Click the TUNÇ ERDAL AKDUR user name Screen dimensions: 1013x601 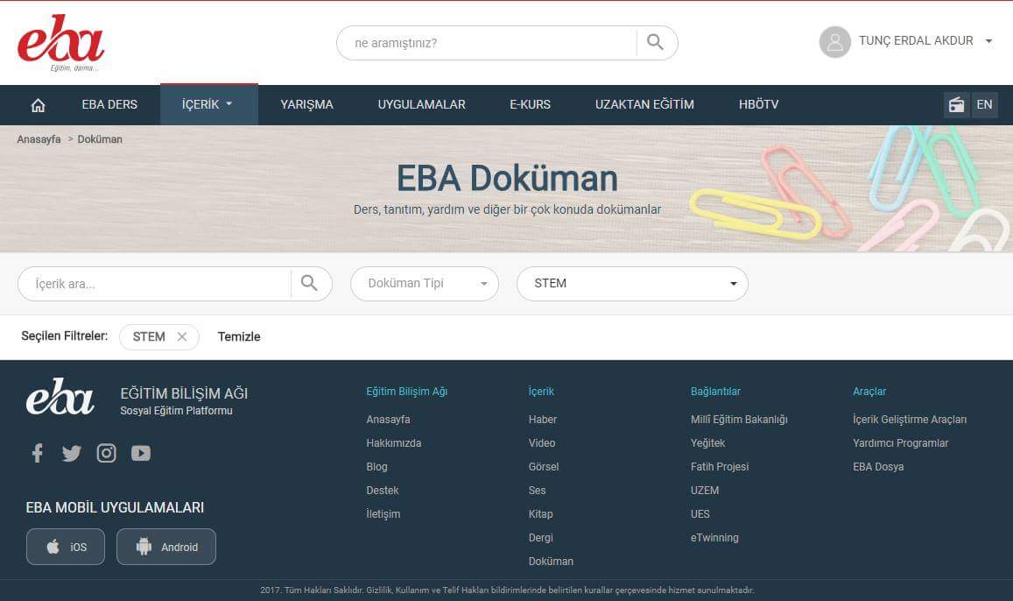[x=916, y=40]
